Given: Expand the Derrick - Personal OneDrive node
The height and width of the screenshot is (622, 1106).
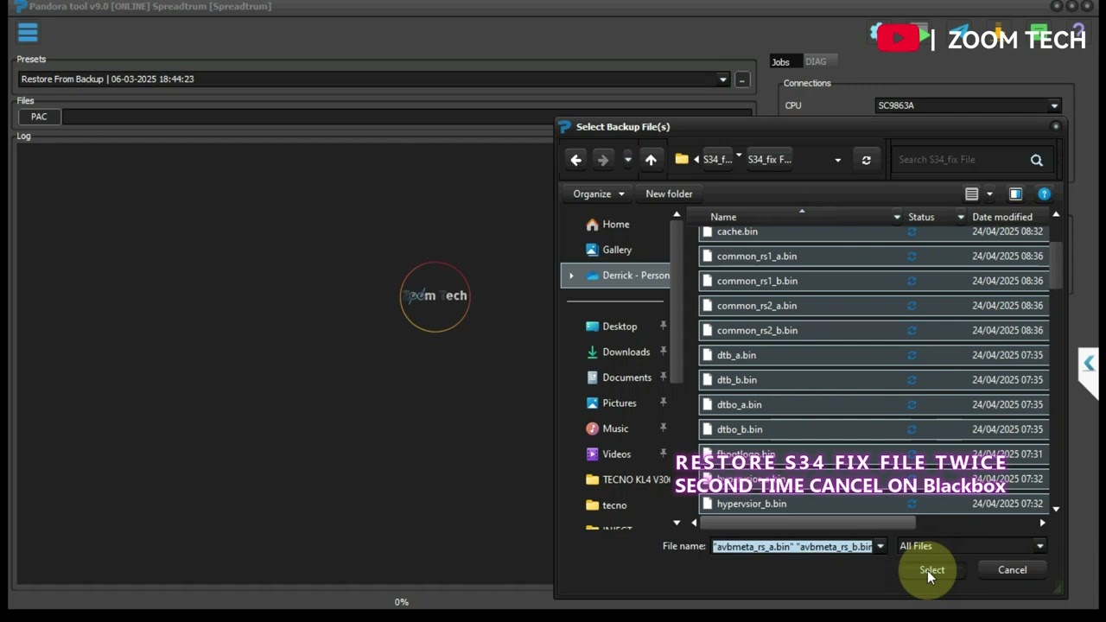Looking at the screenshot, I should (571, 276).
